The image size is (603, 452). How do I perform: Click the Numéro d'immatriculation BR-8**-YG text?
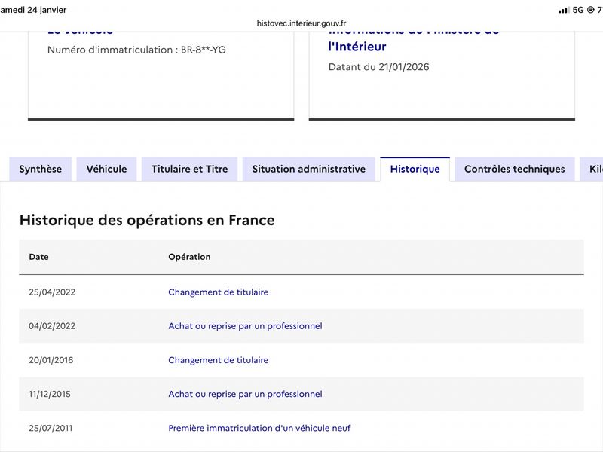(136, 50)
